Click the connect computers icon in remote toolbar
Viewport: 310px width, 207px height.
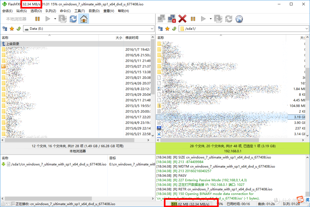161,19
